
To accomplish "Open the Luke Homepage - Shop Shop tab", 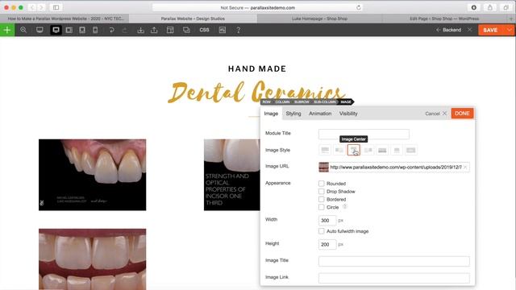I will click(319, 19).
